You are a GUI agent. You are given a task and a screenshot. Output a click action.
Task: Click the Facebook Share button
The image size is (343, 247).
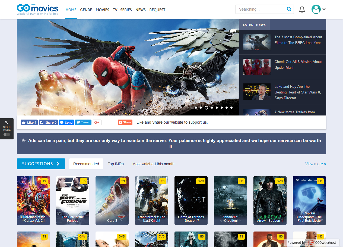pos(48,123)
